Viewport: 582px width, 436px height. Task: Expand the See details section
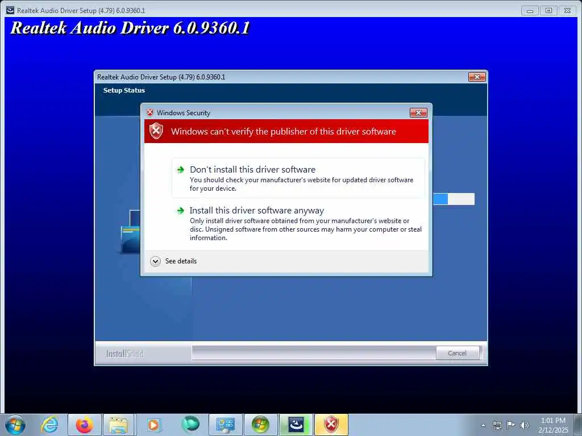[173, 261]
